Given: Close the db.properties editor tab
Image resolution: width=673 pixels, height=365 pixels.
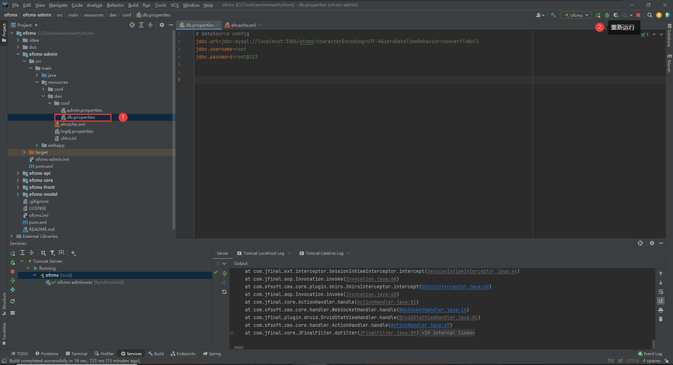Looking at the screenshot, I should [218, 25].
